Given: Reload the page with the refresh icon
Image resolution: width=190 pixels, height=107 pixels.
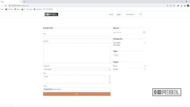Looking at the screenshot, I should tap(5, 6).
